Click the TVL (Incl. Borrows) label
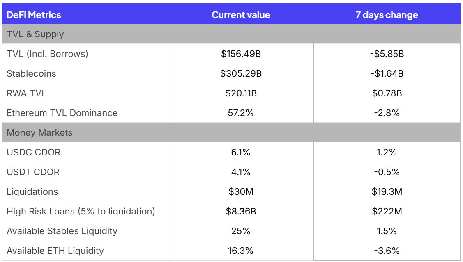Screen dimensions: 463x262 point(47,54)
